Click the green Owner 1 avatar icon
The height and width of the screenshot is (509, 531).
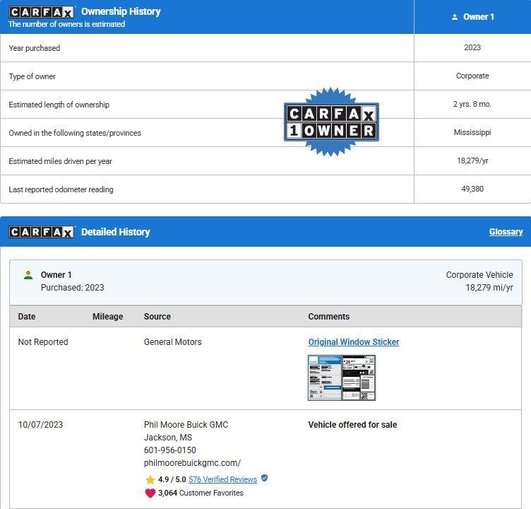coord(28,275)
